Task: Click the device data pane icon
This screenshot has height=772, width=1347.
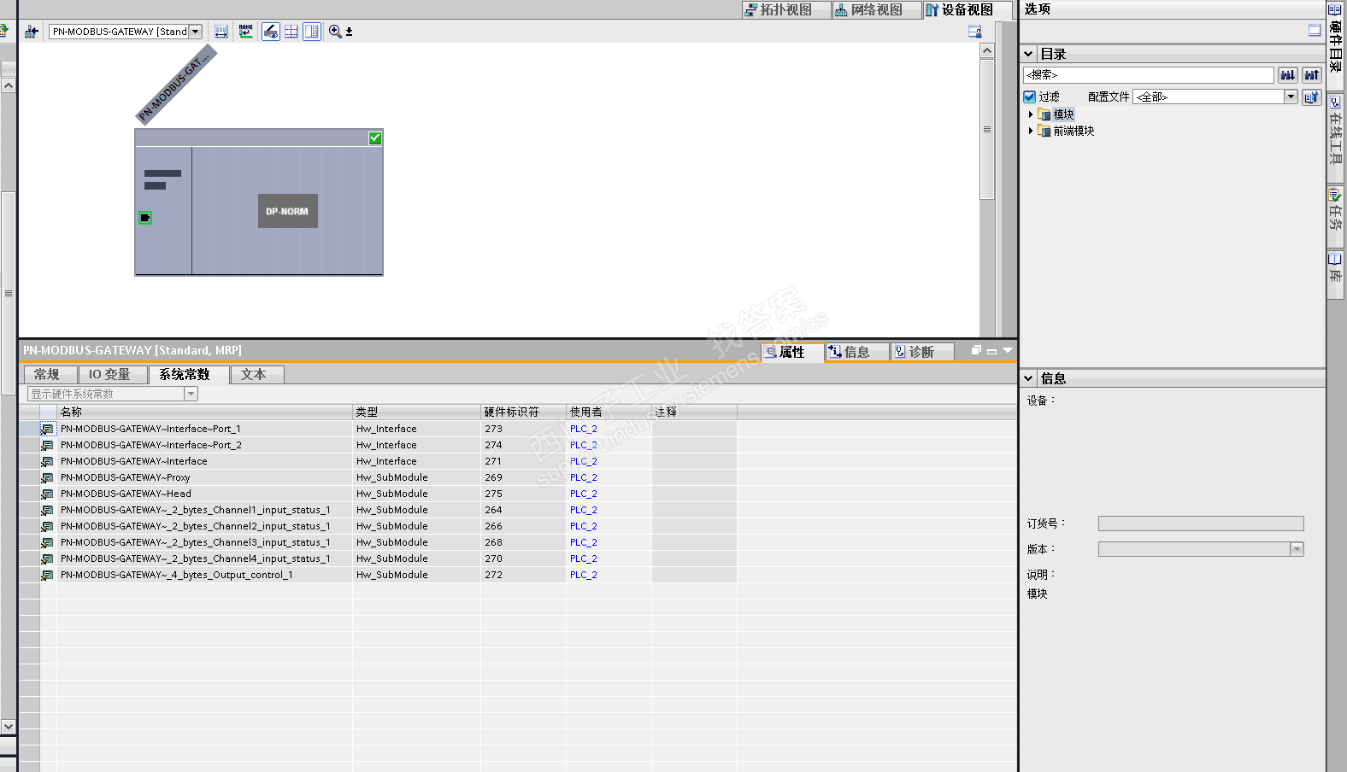Action: (974, 32)
